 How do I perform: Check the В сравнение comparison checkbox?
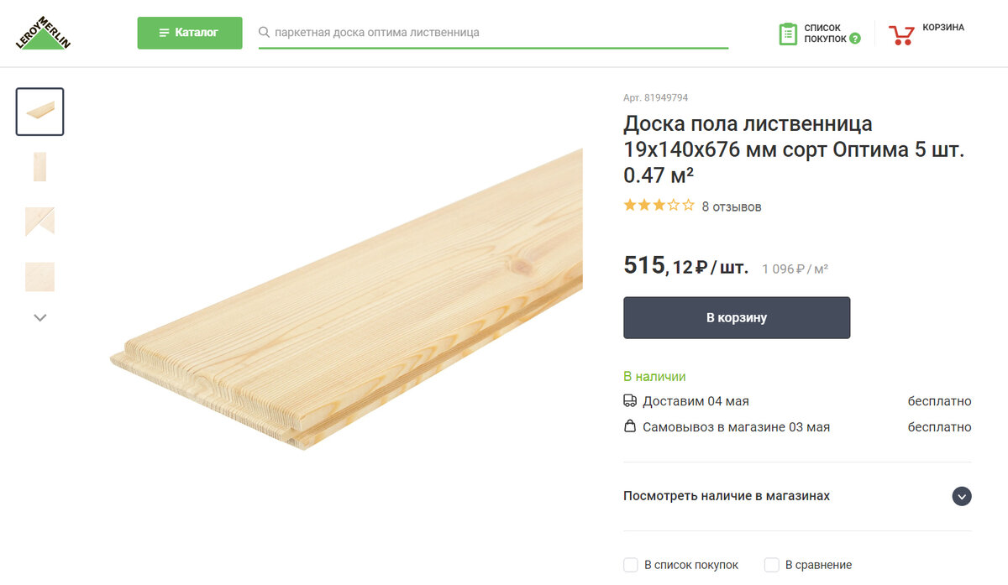pos(771,565)
